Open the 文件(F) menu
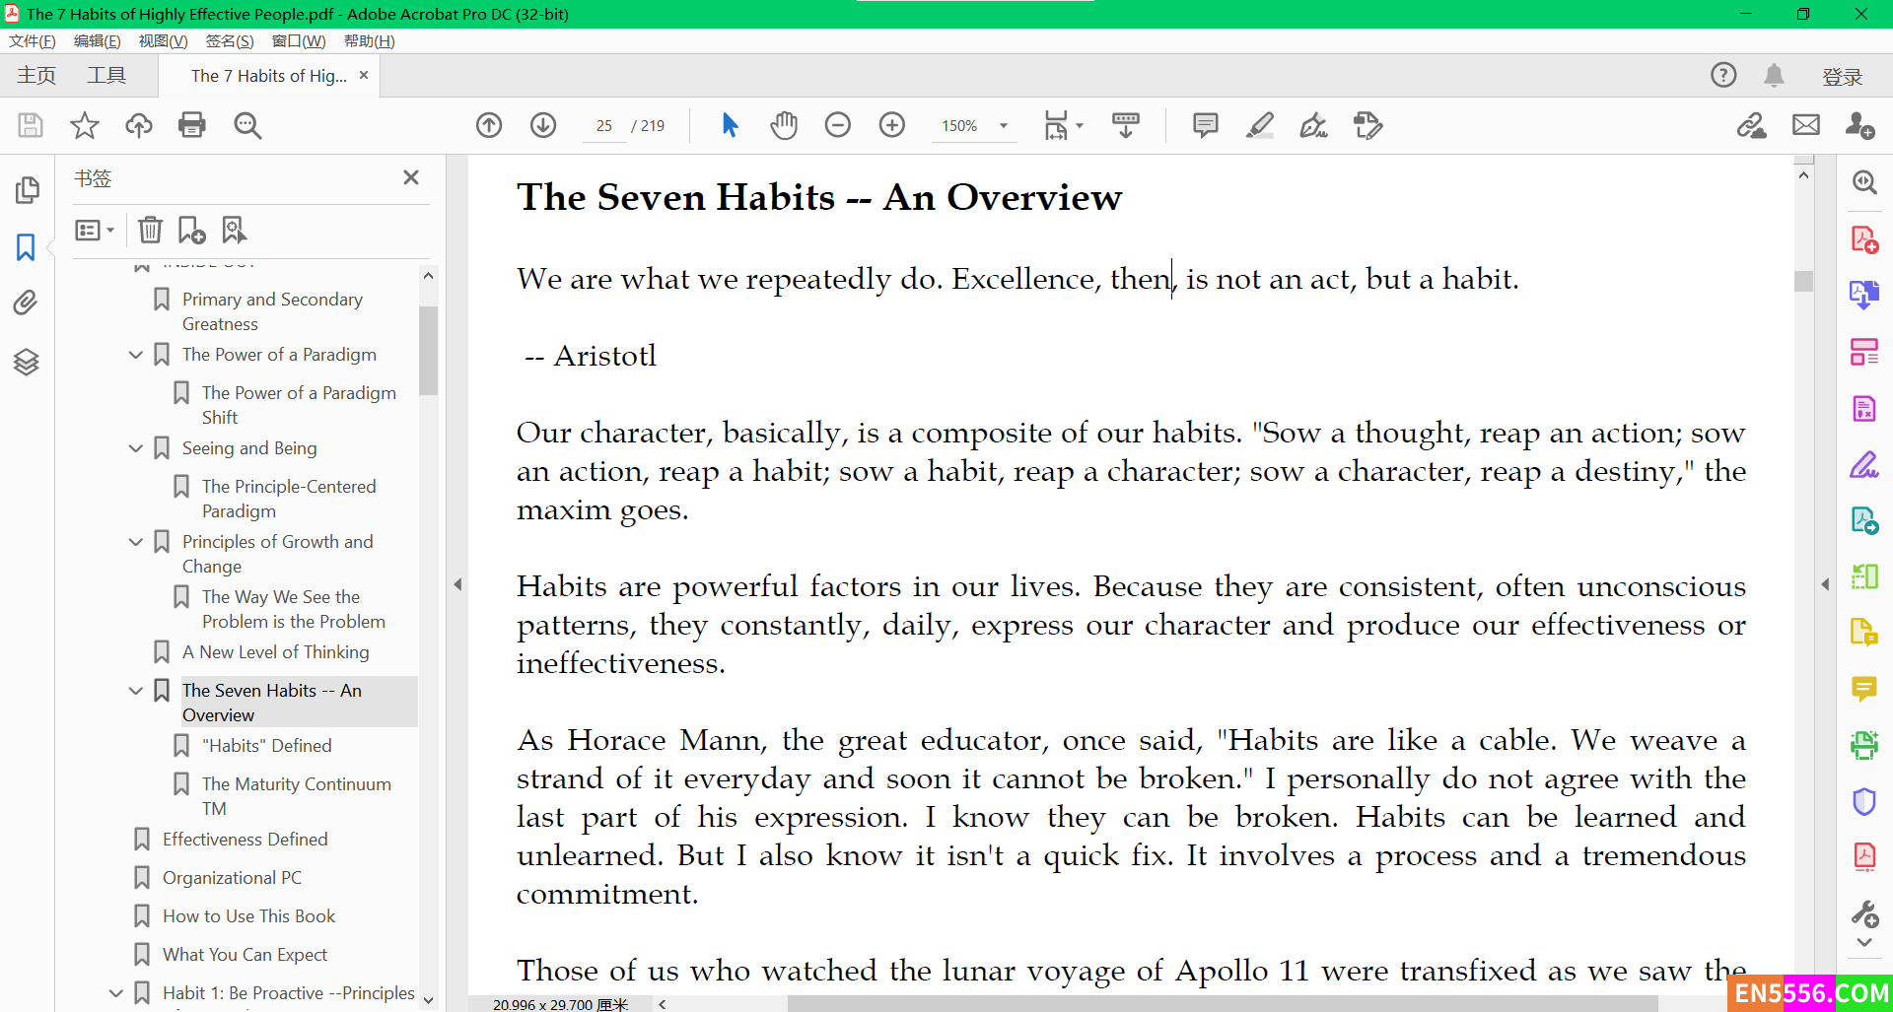The height and width of the screenshot is (1012, 1893). [x=33, y=40]
